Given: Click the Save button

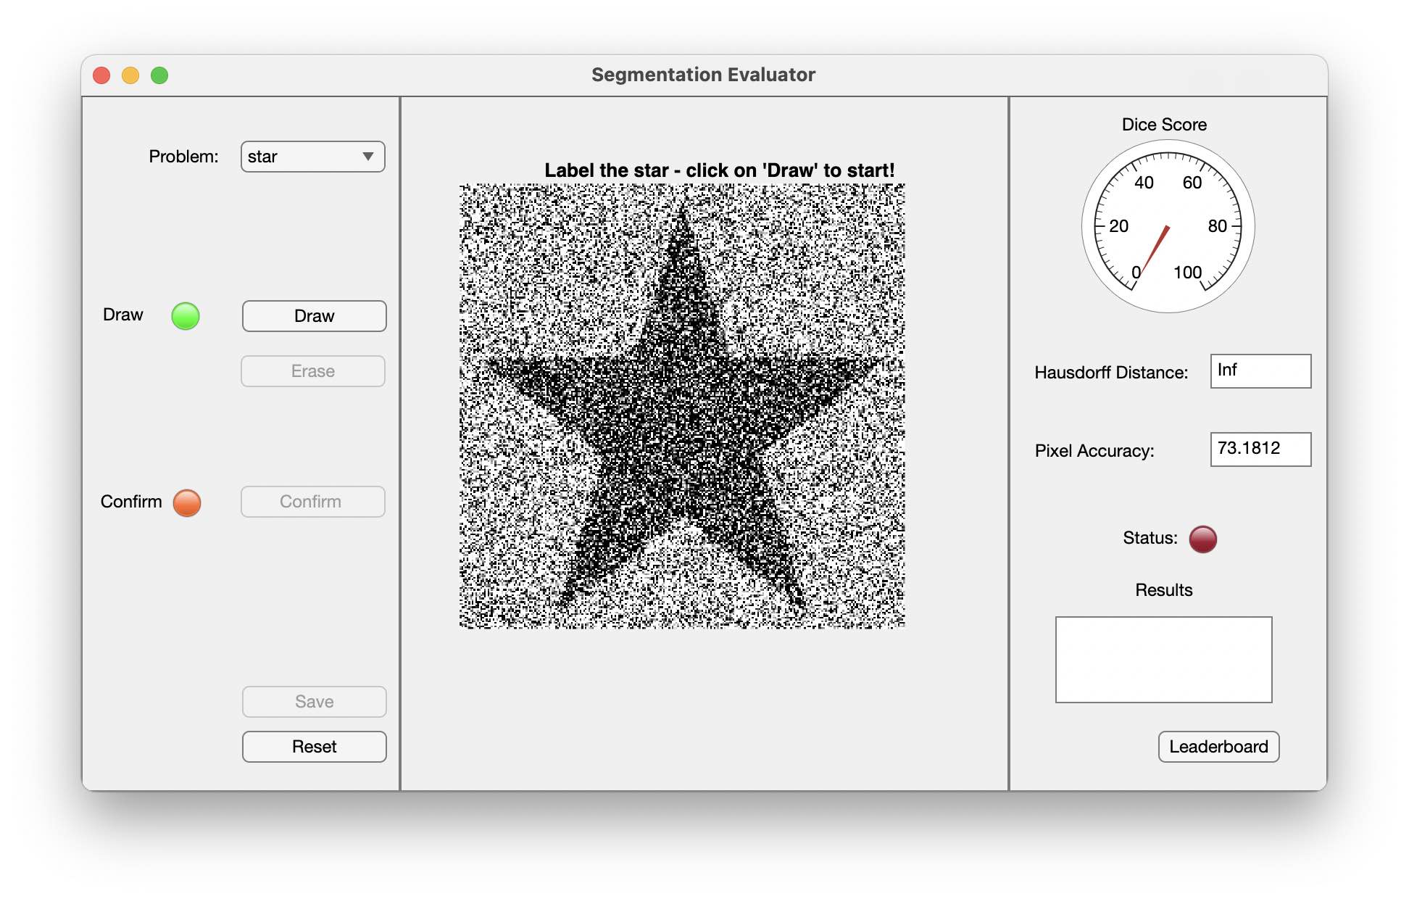Looking at the screenshot, I should pyautogui.click(x=314, y=702).
